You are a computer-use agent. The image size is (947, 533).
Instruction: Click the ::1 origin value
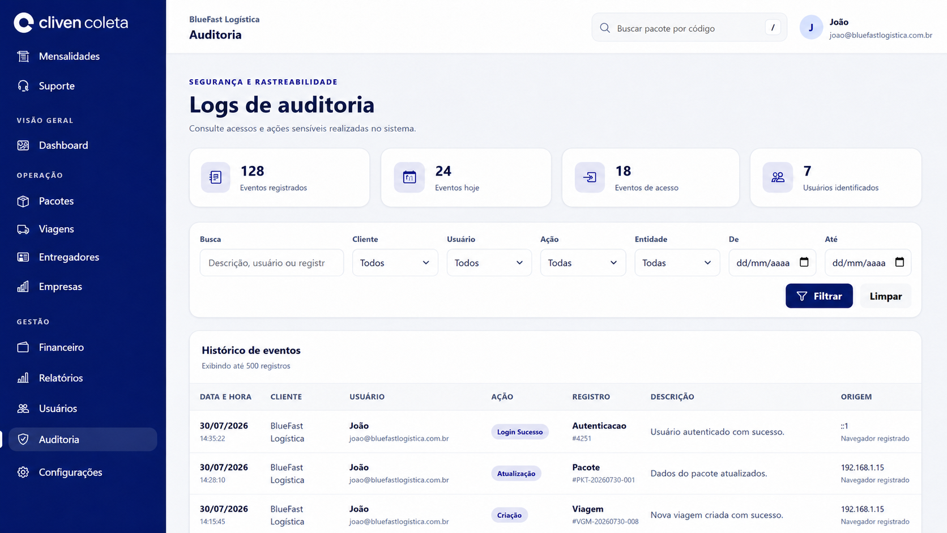point(844,426)
